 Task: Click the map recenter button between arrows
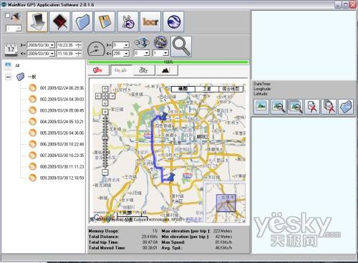105,96
